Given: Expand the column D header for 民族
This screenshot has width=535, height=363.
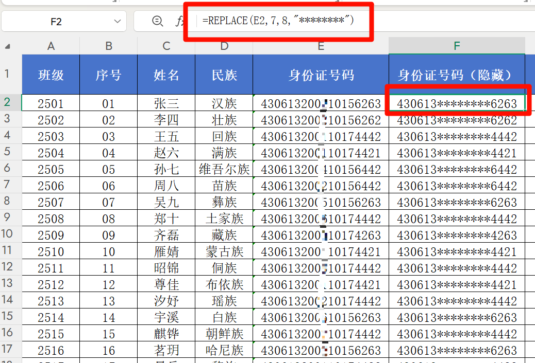Looking at the screenshot, I should (224, 46).
